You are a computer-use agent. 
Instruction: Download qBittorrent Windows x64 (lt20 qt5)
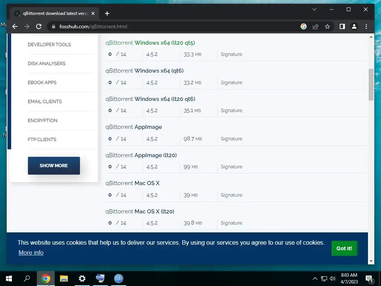(150, 43)
